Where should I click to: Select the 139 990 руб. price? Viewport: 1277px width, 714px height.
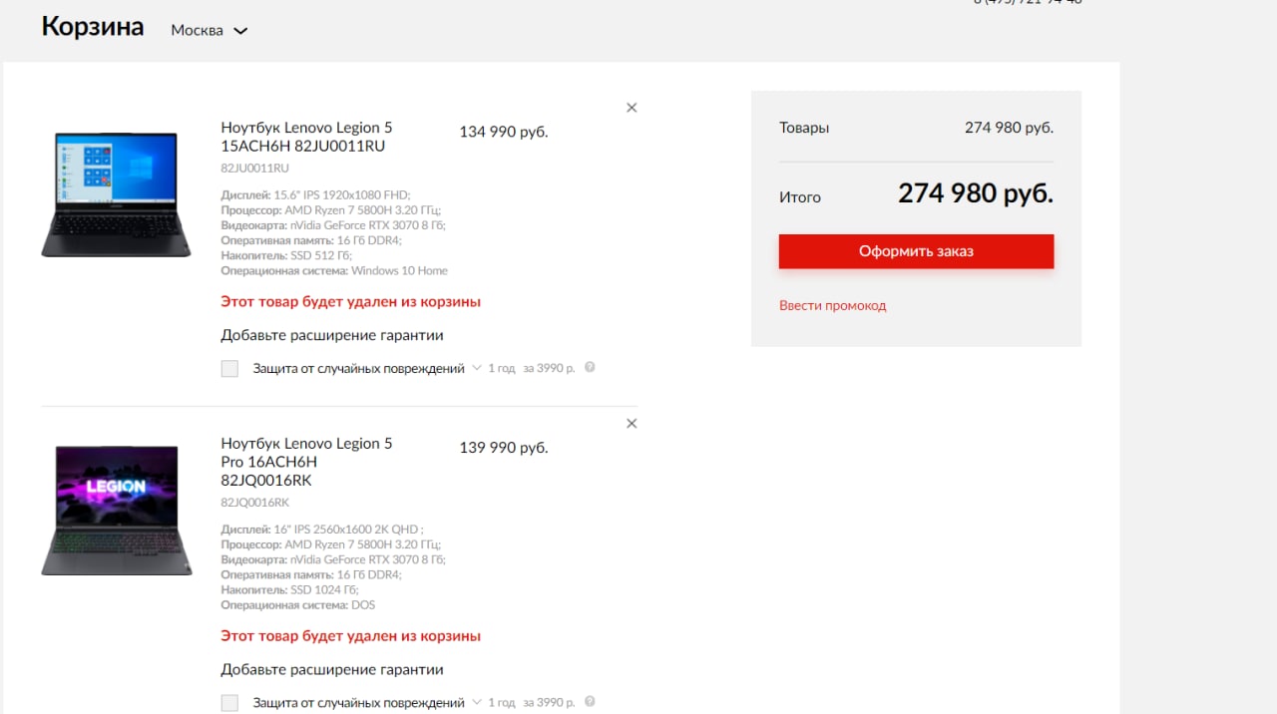[504, 448]
